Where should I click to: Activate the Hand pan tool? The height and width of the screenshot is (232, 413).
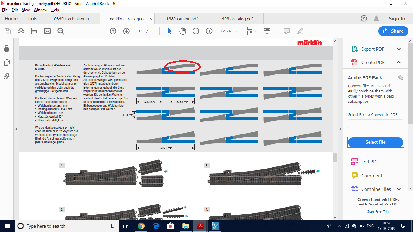coord(183,31)
